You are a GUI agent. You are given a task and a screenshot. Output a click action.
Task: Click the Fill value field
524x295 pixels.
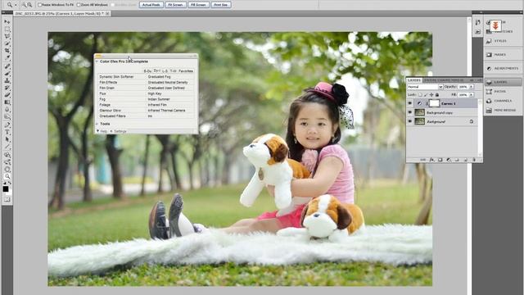pos(463,95)
